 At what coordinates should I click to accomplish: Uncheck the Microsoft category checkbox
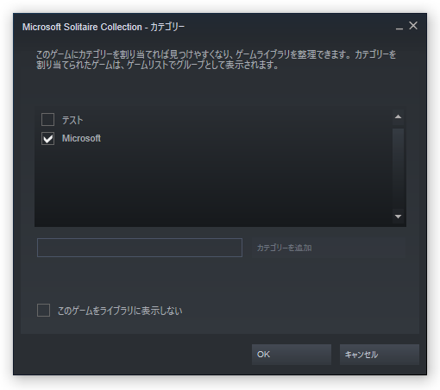(x=47, y=138)
